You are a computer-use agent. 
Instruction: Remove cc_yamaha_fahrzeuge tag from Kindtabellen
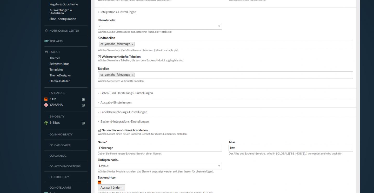coord(132,44)
